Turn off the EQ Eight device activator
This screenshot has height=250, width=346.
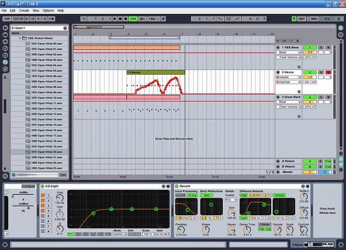pos(43,187)
